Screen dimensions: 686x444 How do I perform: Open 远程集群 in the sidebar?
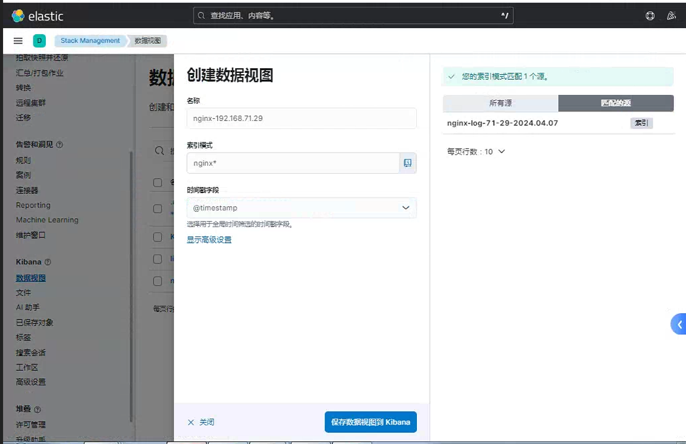pyautogui.click(x=31, y=103)
